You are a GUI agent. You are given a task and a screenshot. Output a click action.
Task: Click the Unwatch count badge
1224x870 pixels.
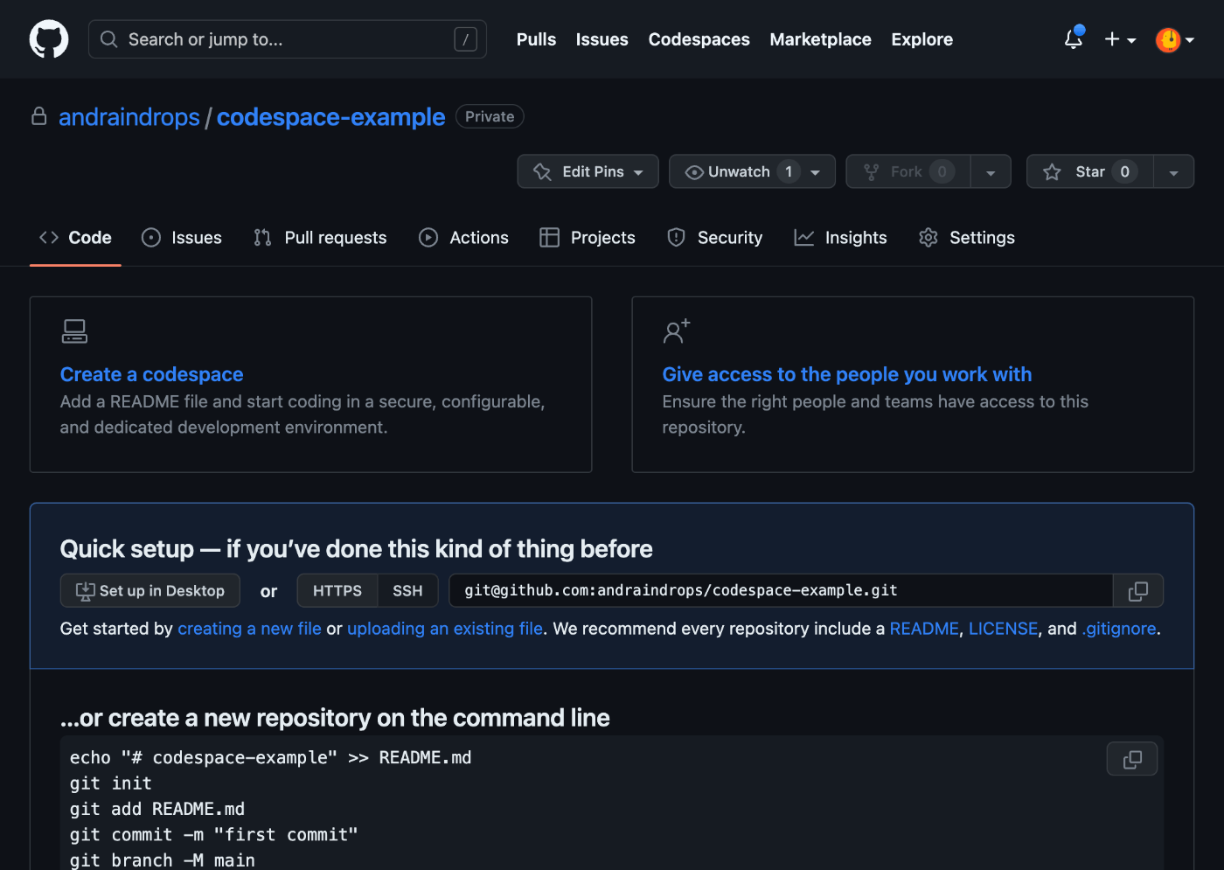point(789,171)
